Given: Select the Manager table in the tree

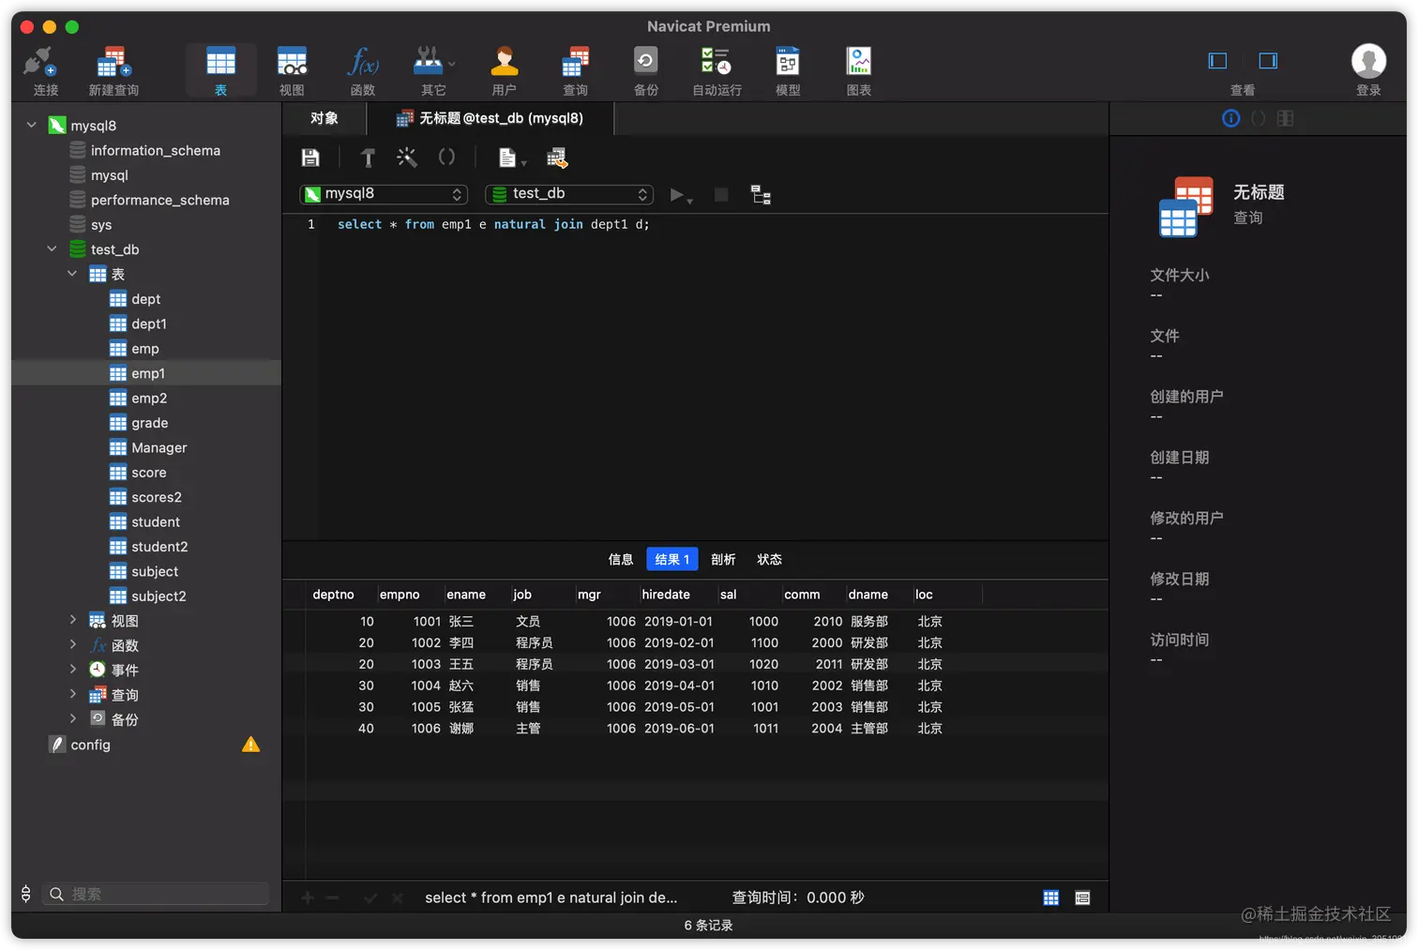Looking at the screenshot, I should (x=146, y=447).
